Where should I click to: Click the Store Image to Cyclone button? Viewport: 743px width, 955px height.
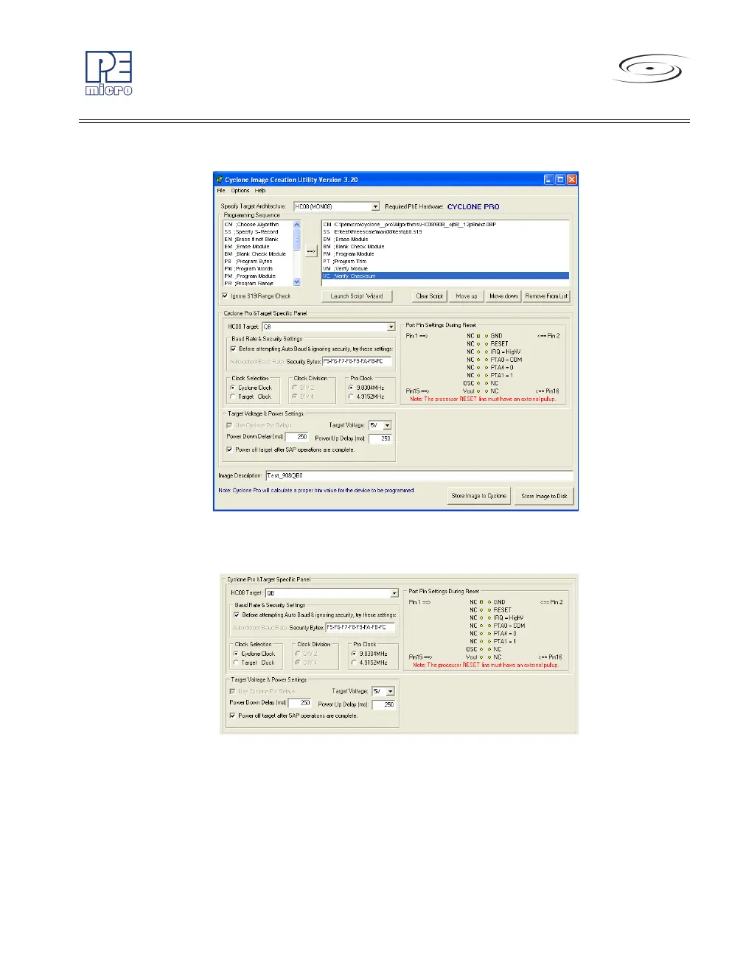tap(479, 496)
